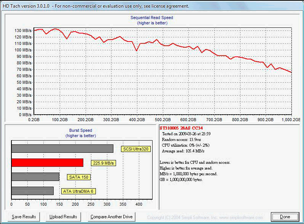
Task: Click the HD Tach version title bar
Action: click(x=95, y=6)
